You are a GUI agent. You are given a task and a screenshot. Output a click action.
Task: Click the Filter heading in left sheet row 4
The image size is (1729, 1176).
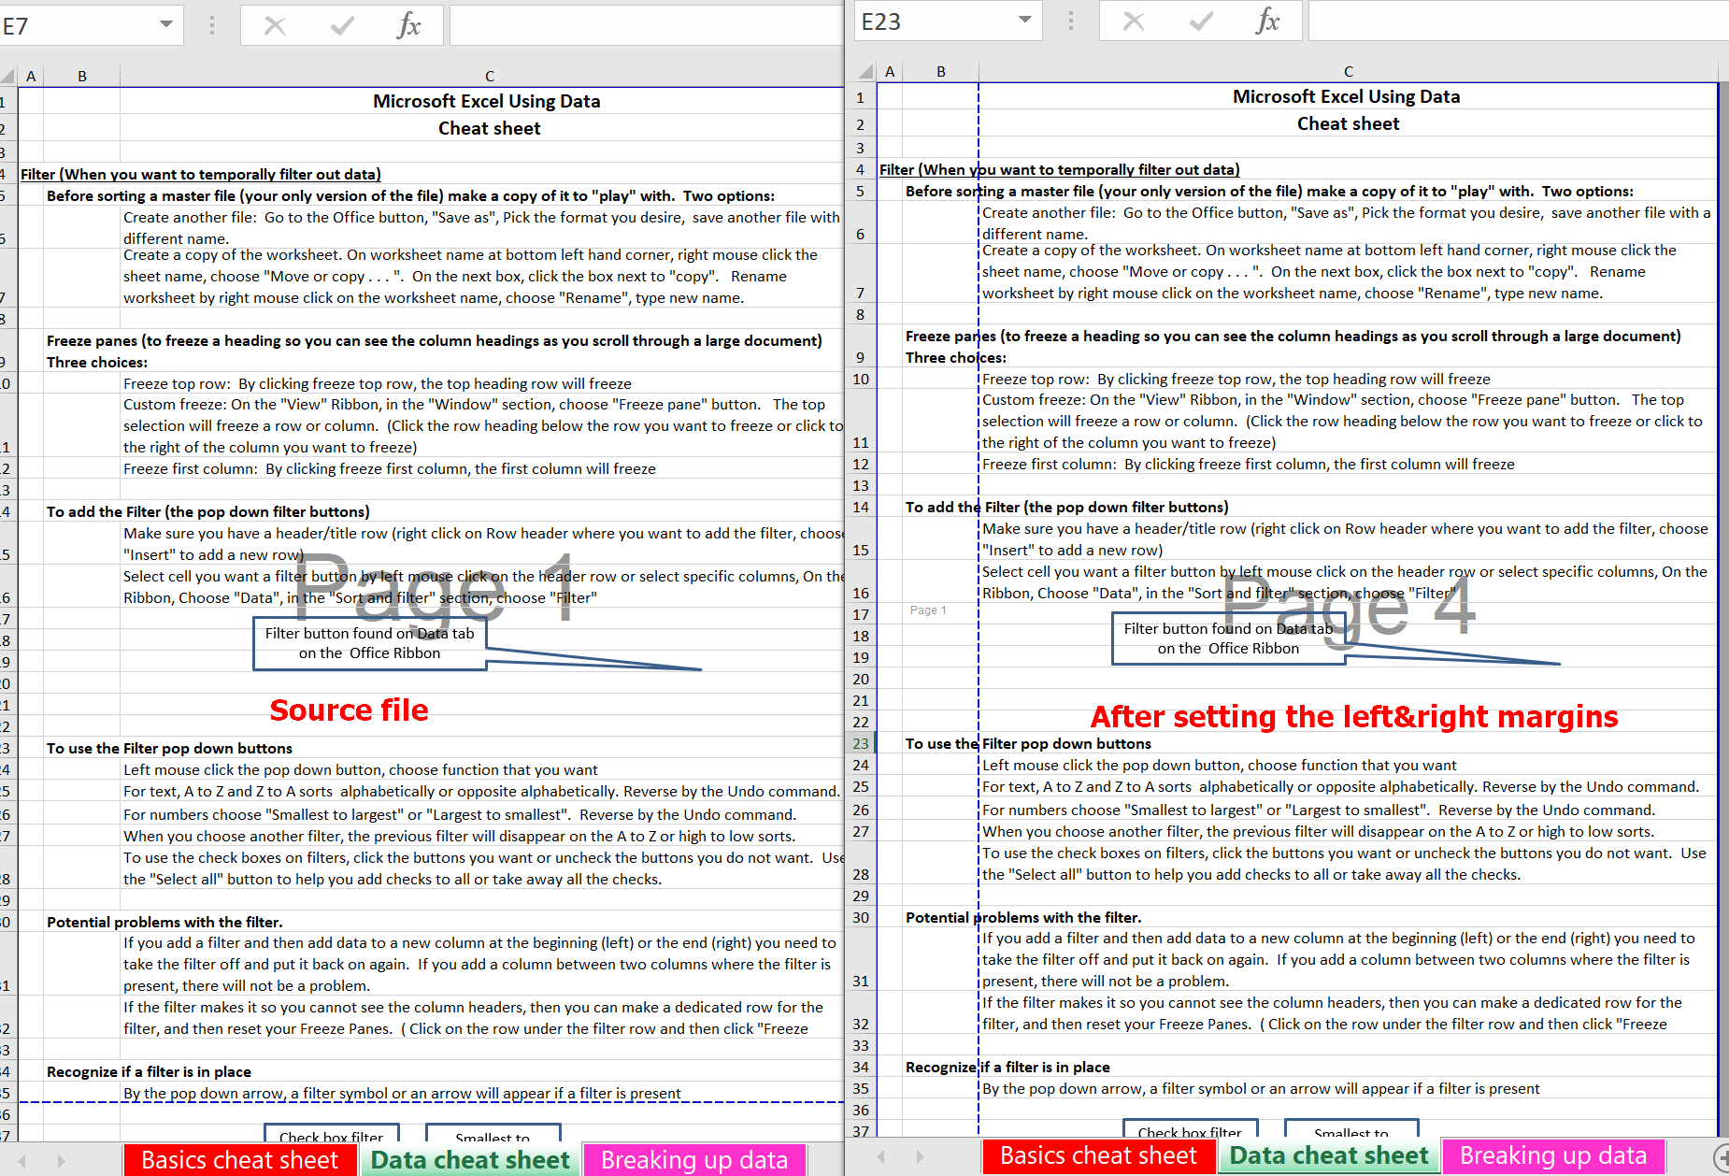coord(200,174)
